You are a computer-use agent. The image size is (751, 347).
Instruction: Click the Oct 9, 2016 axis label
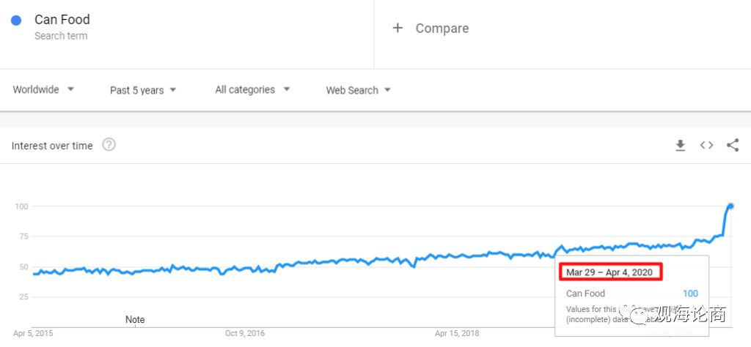pyautogui.click(x=244, y=333)
